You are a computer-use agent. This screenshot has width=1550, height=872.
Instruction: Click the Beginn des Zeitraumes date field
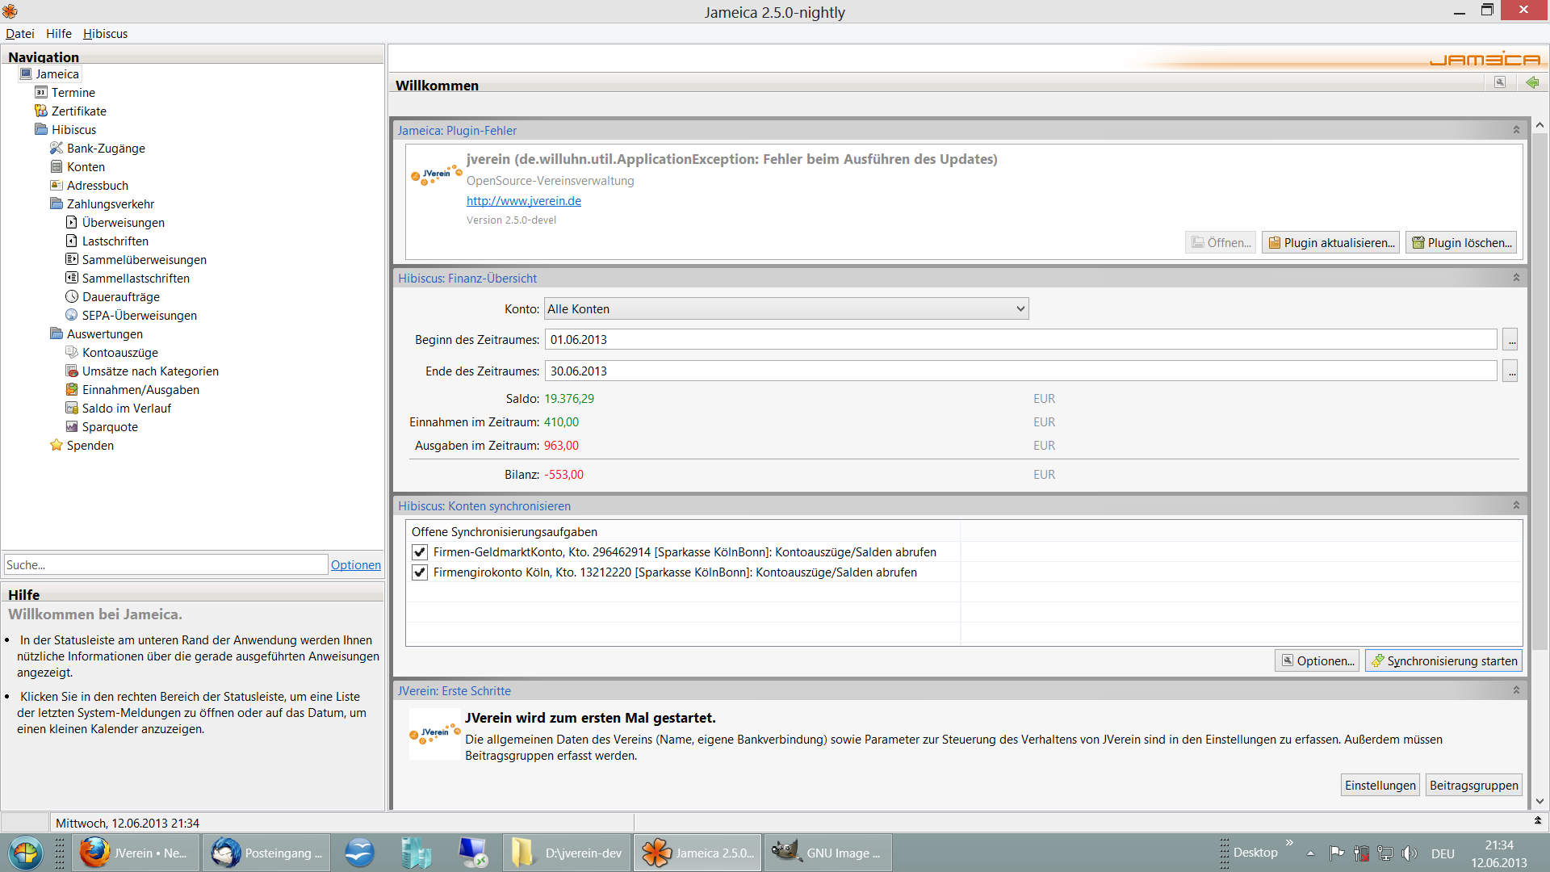pos(1021,339)
